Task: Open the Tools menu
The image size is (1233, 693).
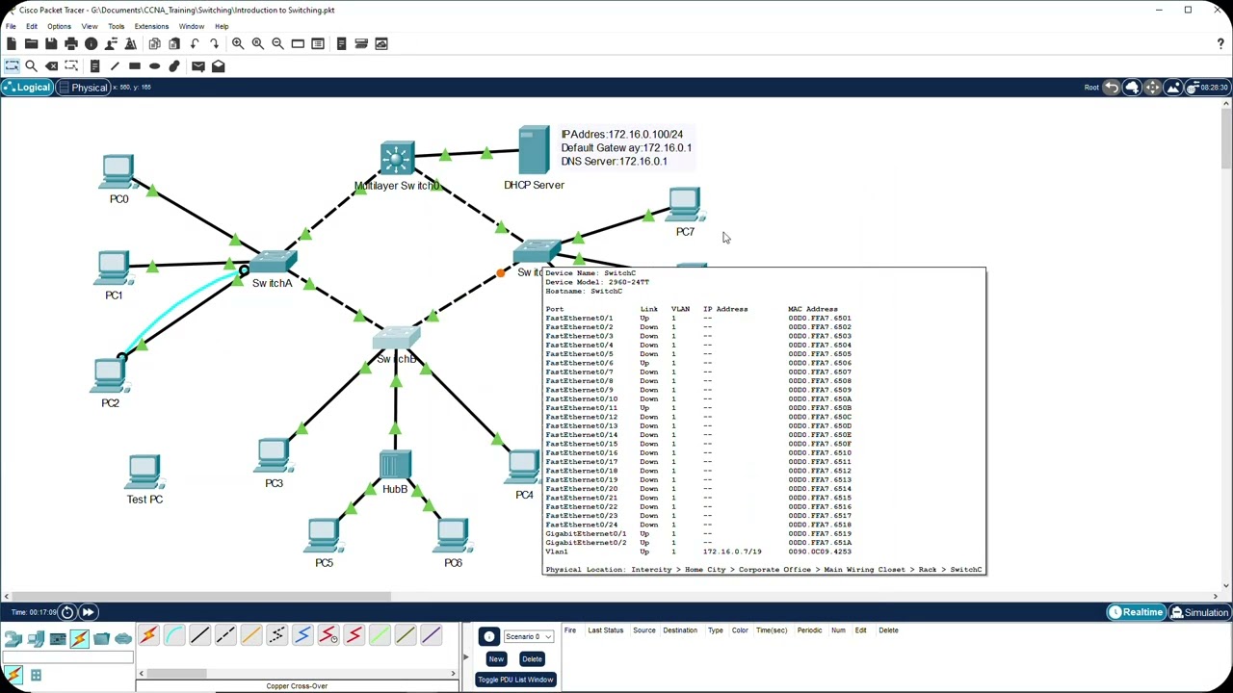Action: (x=117, y=26)
